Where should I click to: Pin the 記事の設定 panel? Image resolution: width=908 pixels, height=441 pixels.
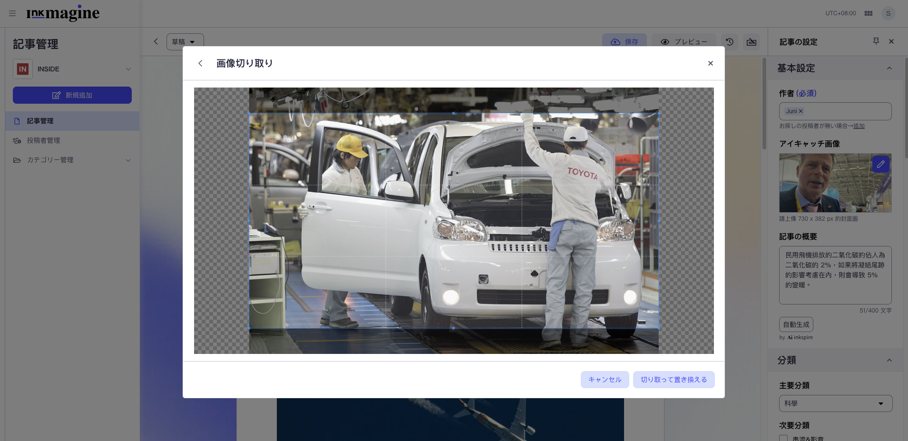point(876,41)
